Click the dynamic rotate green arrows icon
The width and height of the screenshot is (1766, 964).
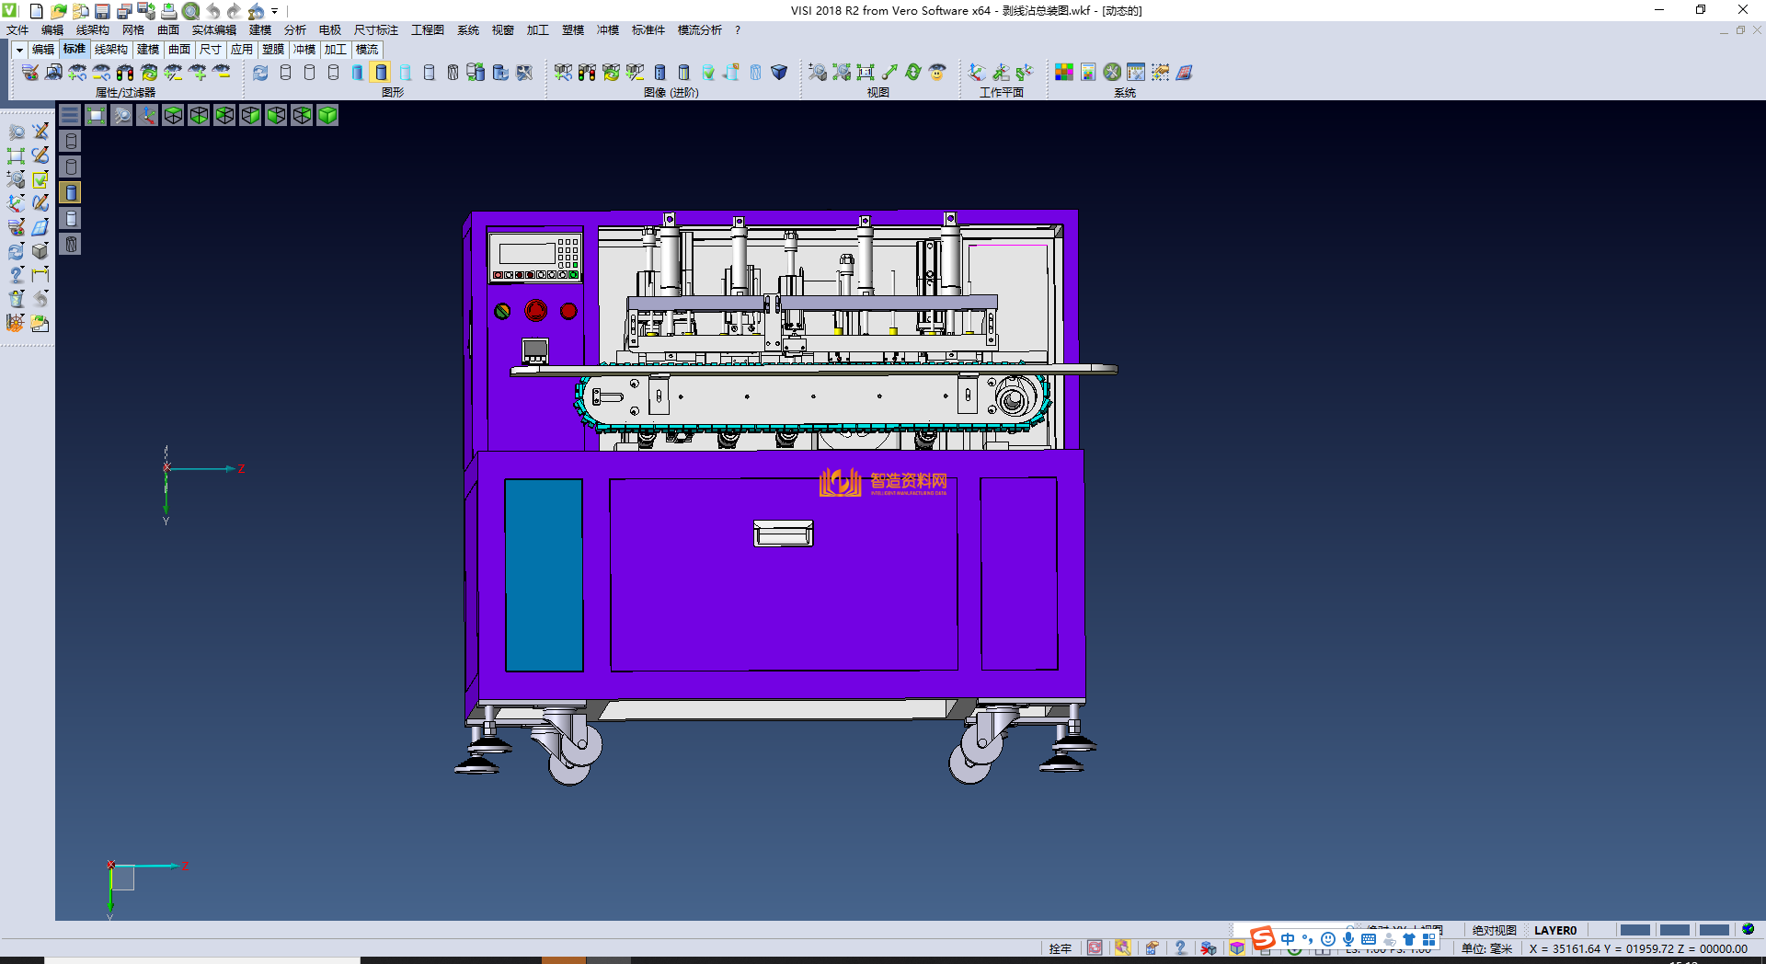tap(913, 72)
